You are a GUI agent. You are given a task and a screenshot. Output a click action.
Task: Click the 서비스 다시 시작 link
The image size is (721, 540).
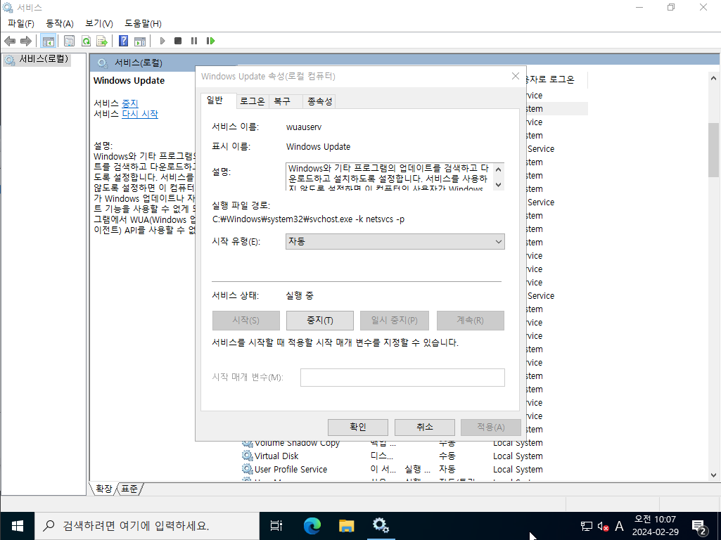(140, 114)
